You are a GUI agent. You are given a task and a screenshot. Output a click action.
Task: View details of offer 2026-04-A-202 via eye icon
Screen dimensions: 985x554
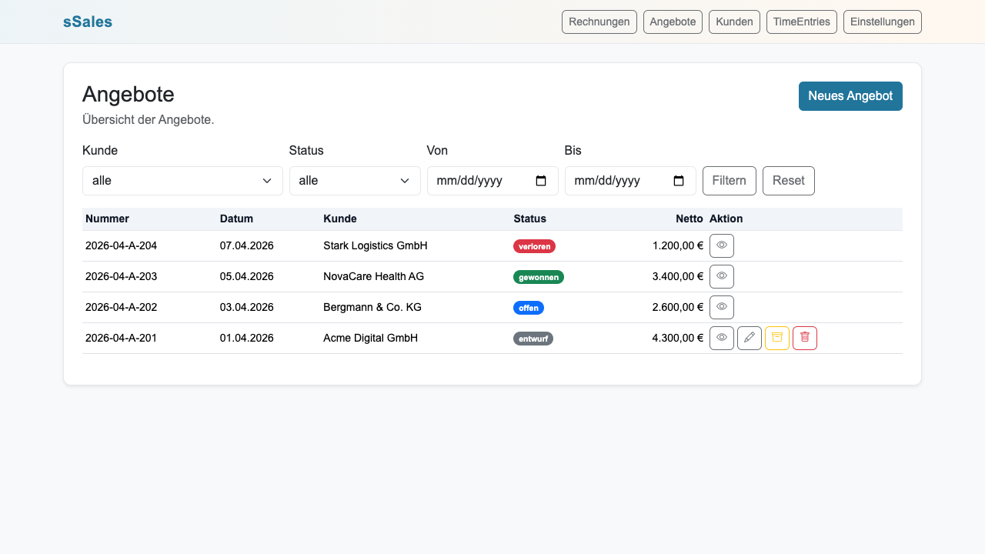click(x=721, y=307)
